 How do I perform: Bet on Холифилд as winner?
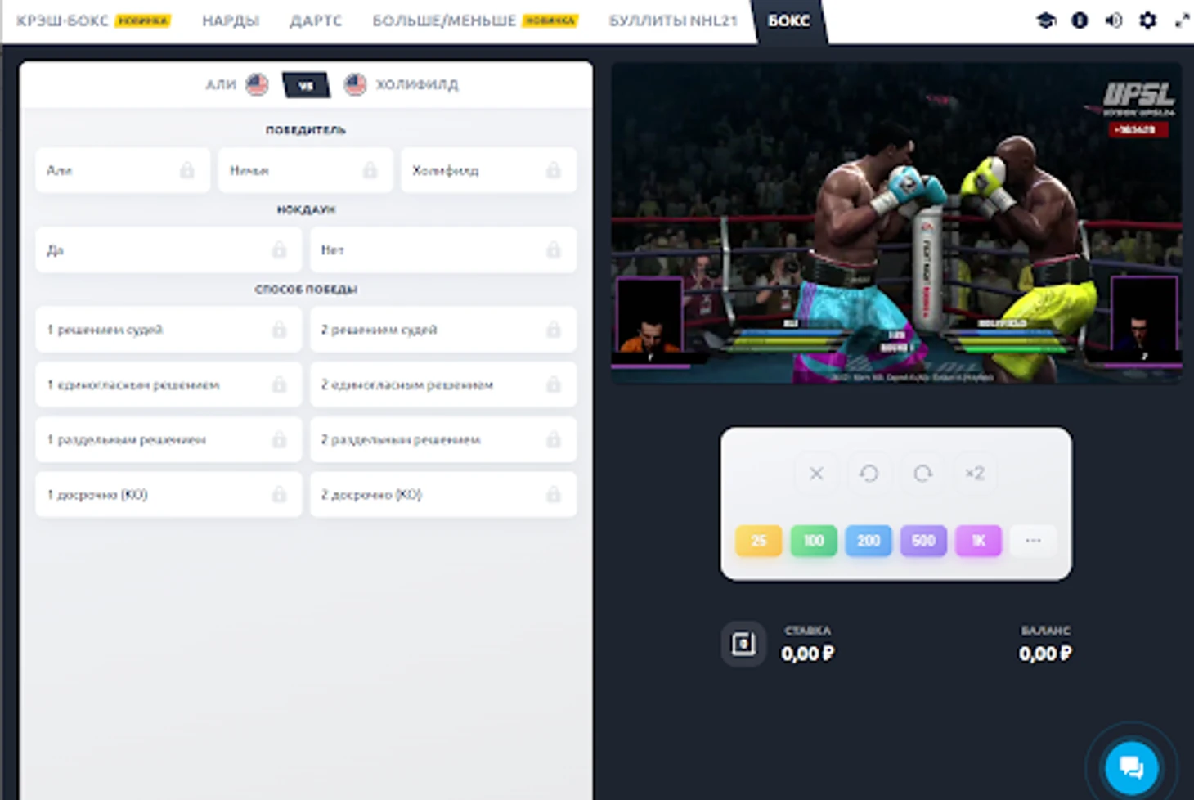(488, 170)
